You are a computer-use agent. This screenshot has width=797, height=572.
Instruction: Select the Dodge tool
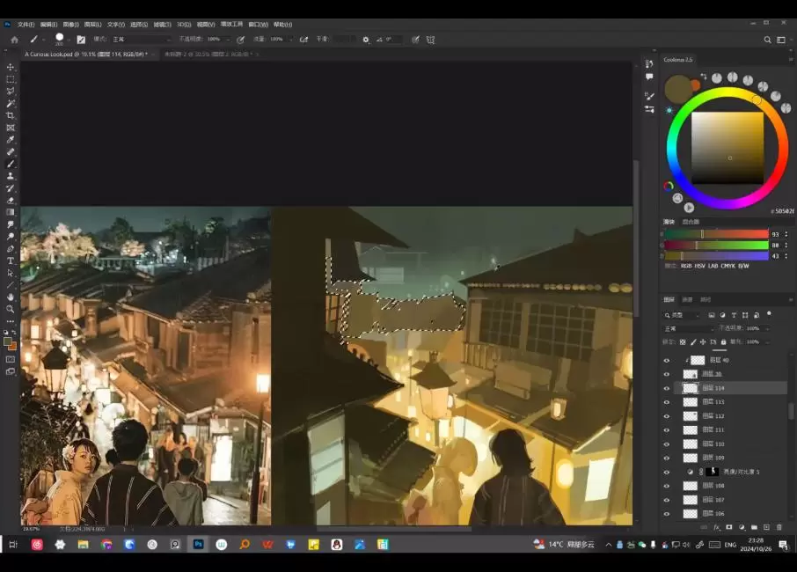[11, 237]
